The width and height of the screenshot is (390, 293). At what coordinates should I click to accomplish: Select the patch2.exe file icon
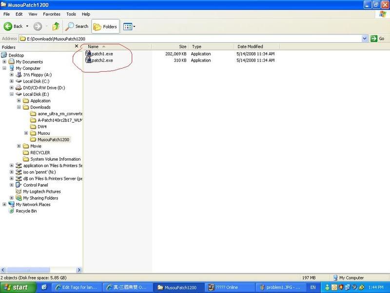tap(88, 60)
